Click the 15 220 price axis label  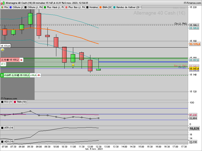pos(193,7)
